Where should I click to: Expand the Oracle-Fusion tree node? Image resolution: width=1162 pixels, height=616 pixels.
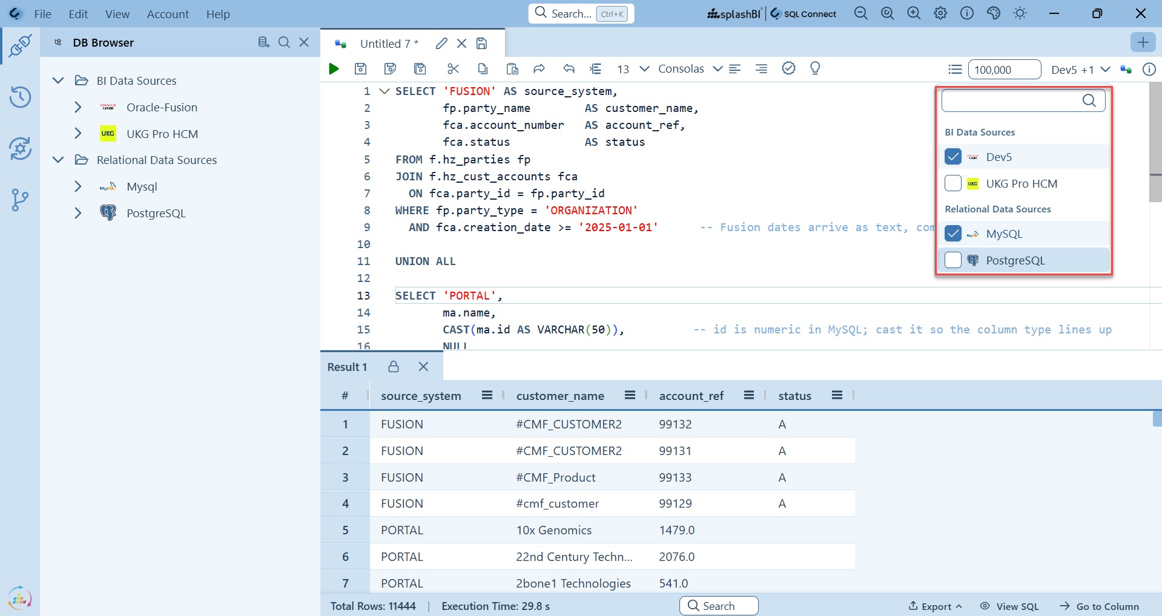point(78,107)
